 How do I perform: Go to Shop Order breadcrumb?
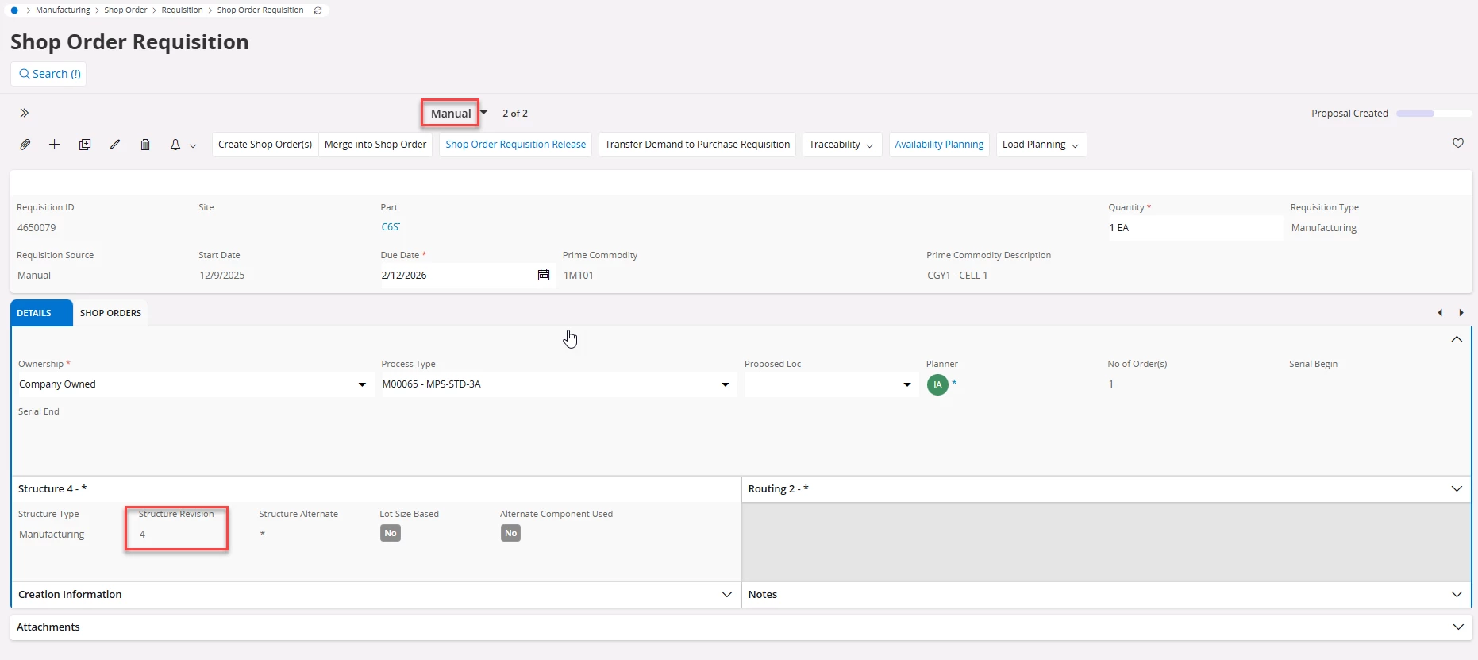(x=125, y=10)
